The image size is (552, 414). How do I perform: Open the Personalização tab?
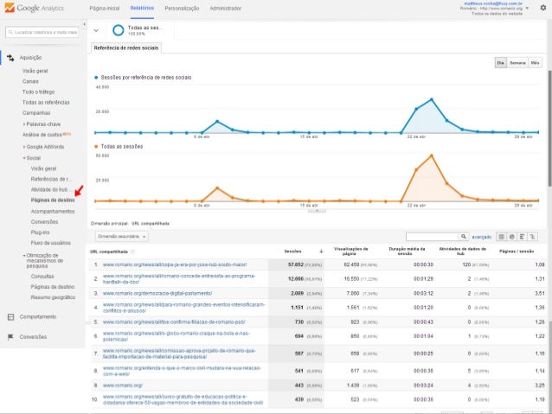182,8
